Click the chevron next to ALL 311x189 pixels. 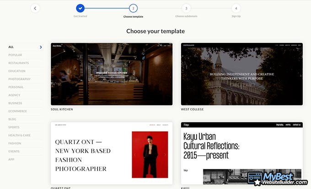[41, 47]
